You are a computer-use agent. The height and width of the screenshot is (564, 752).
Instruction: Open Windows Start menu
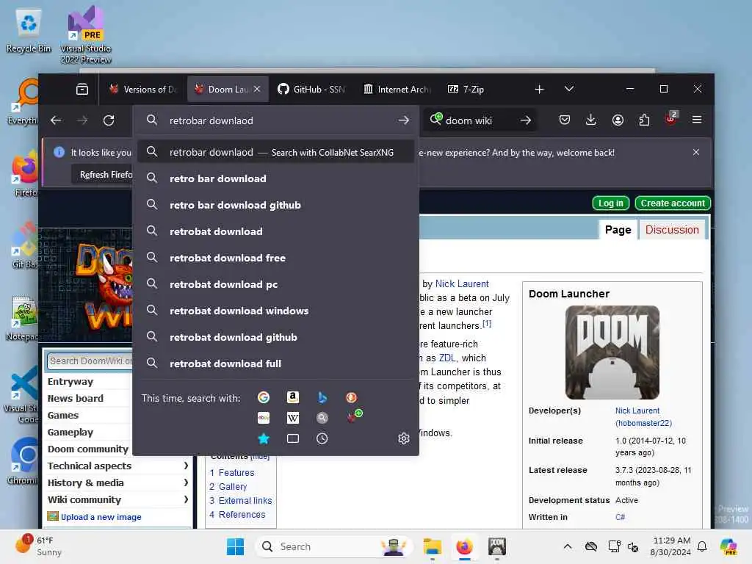[x=235, y=546]
